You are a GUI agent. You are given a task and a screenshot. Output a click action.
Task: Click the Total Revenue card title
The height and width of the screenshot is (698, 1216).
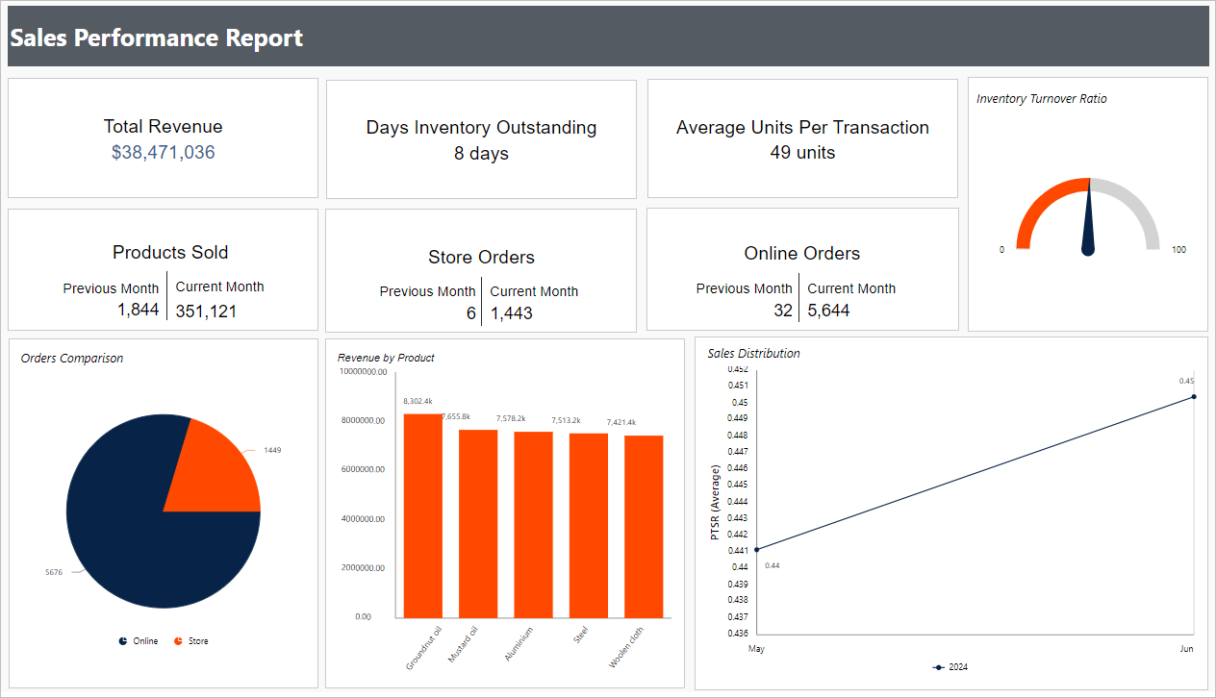coord(164,127)
